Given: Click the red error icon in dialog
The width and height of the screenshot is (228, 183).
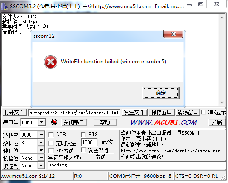Looking at the screenshot, I should [x=51, y=62].
